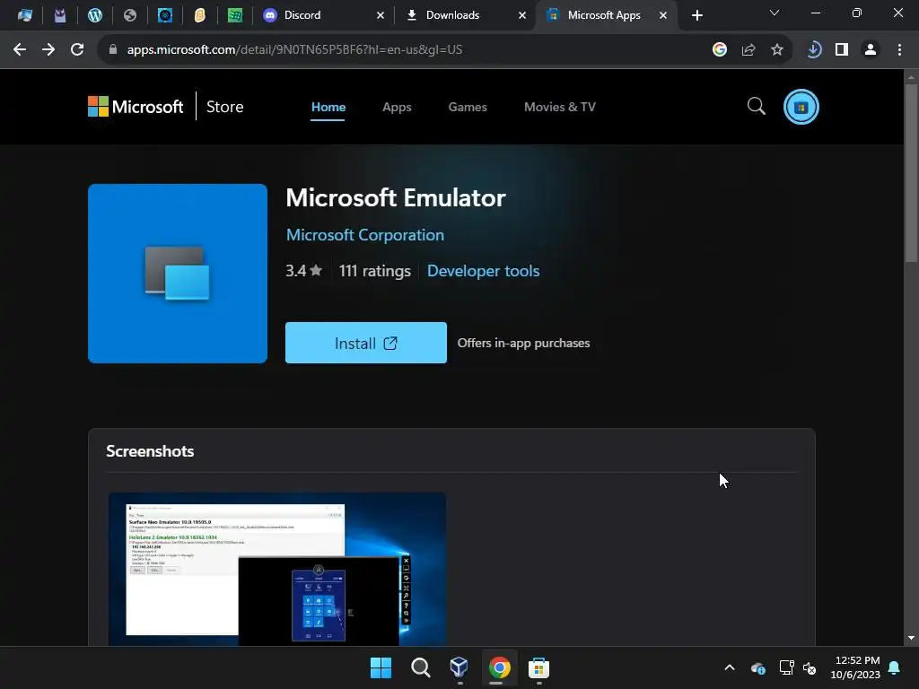
Task: Click the Offers in-app purchases text
Action: coord(523,343)
